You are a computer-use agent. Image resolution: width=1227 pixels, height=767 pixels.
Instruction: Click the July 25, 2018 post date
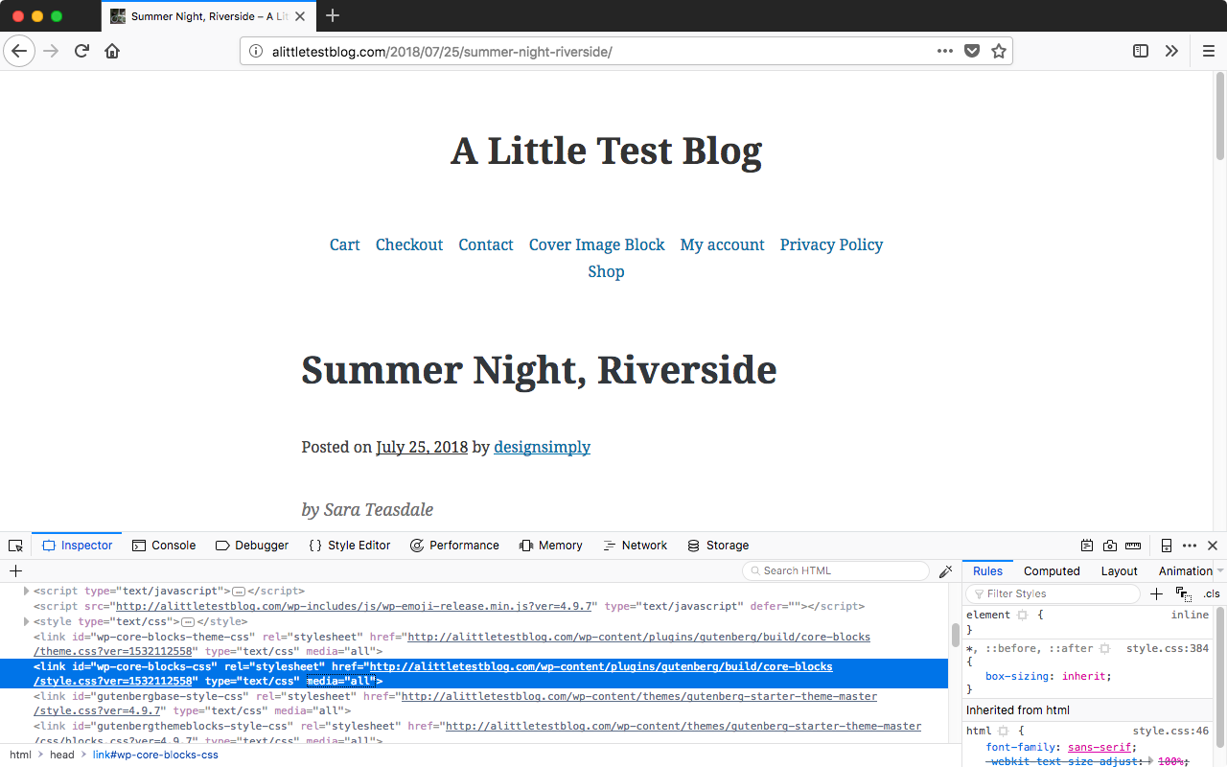click(422, 447)
